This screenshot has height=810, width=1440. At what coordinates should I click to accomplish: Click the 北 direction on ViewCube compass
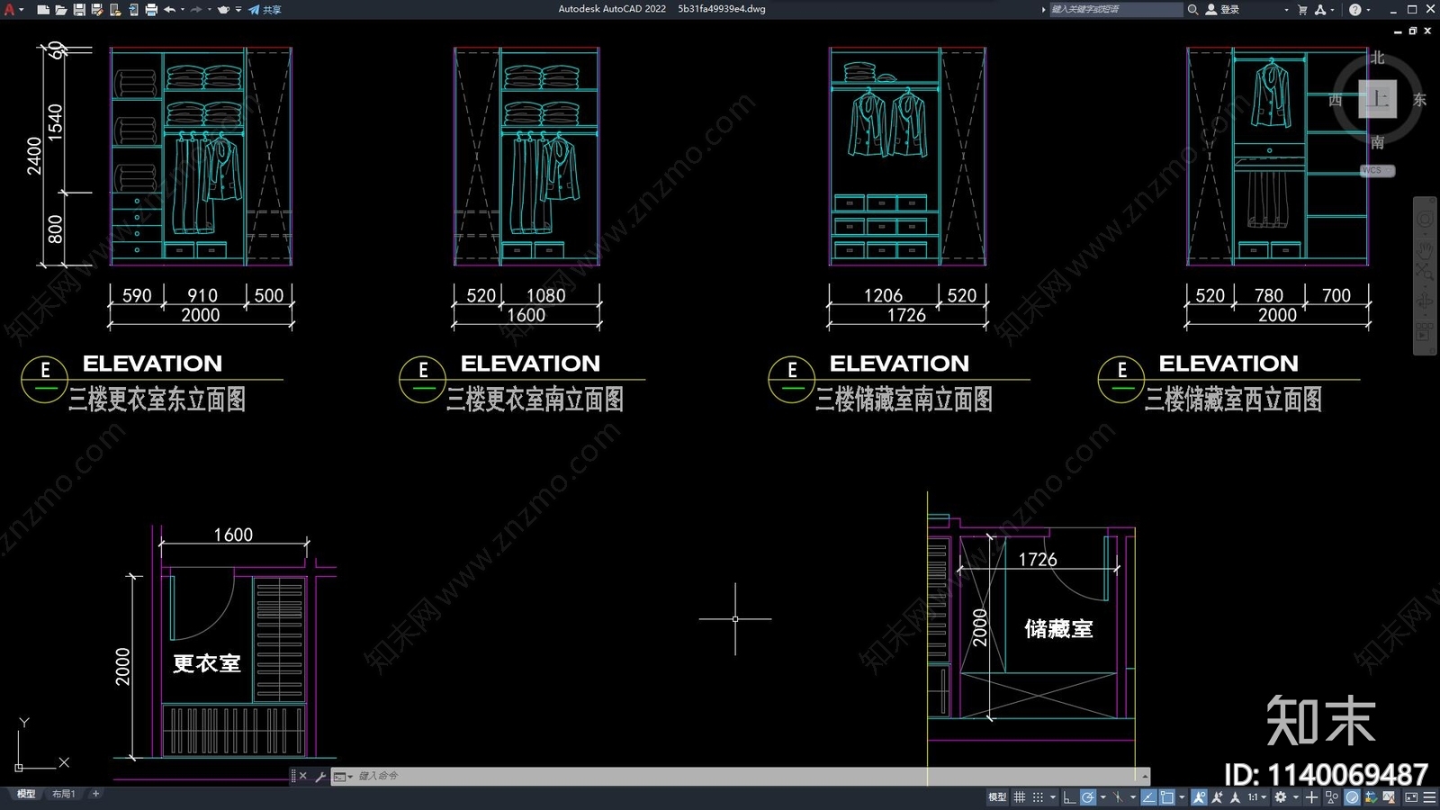[1377, 58]
